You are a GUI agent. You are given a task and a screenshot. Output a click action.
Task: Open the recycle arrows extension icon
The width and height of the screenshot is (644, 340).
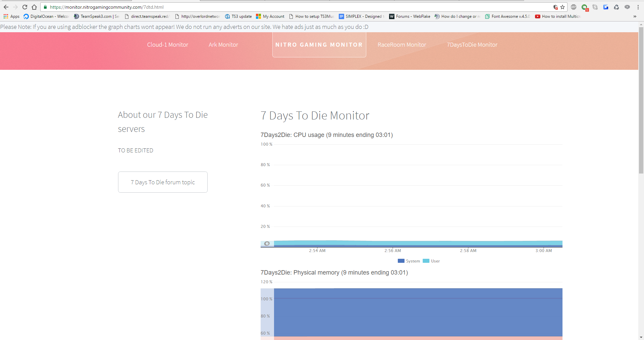click(616, 7)
